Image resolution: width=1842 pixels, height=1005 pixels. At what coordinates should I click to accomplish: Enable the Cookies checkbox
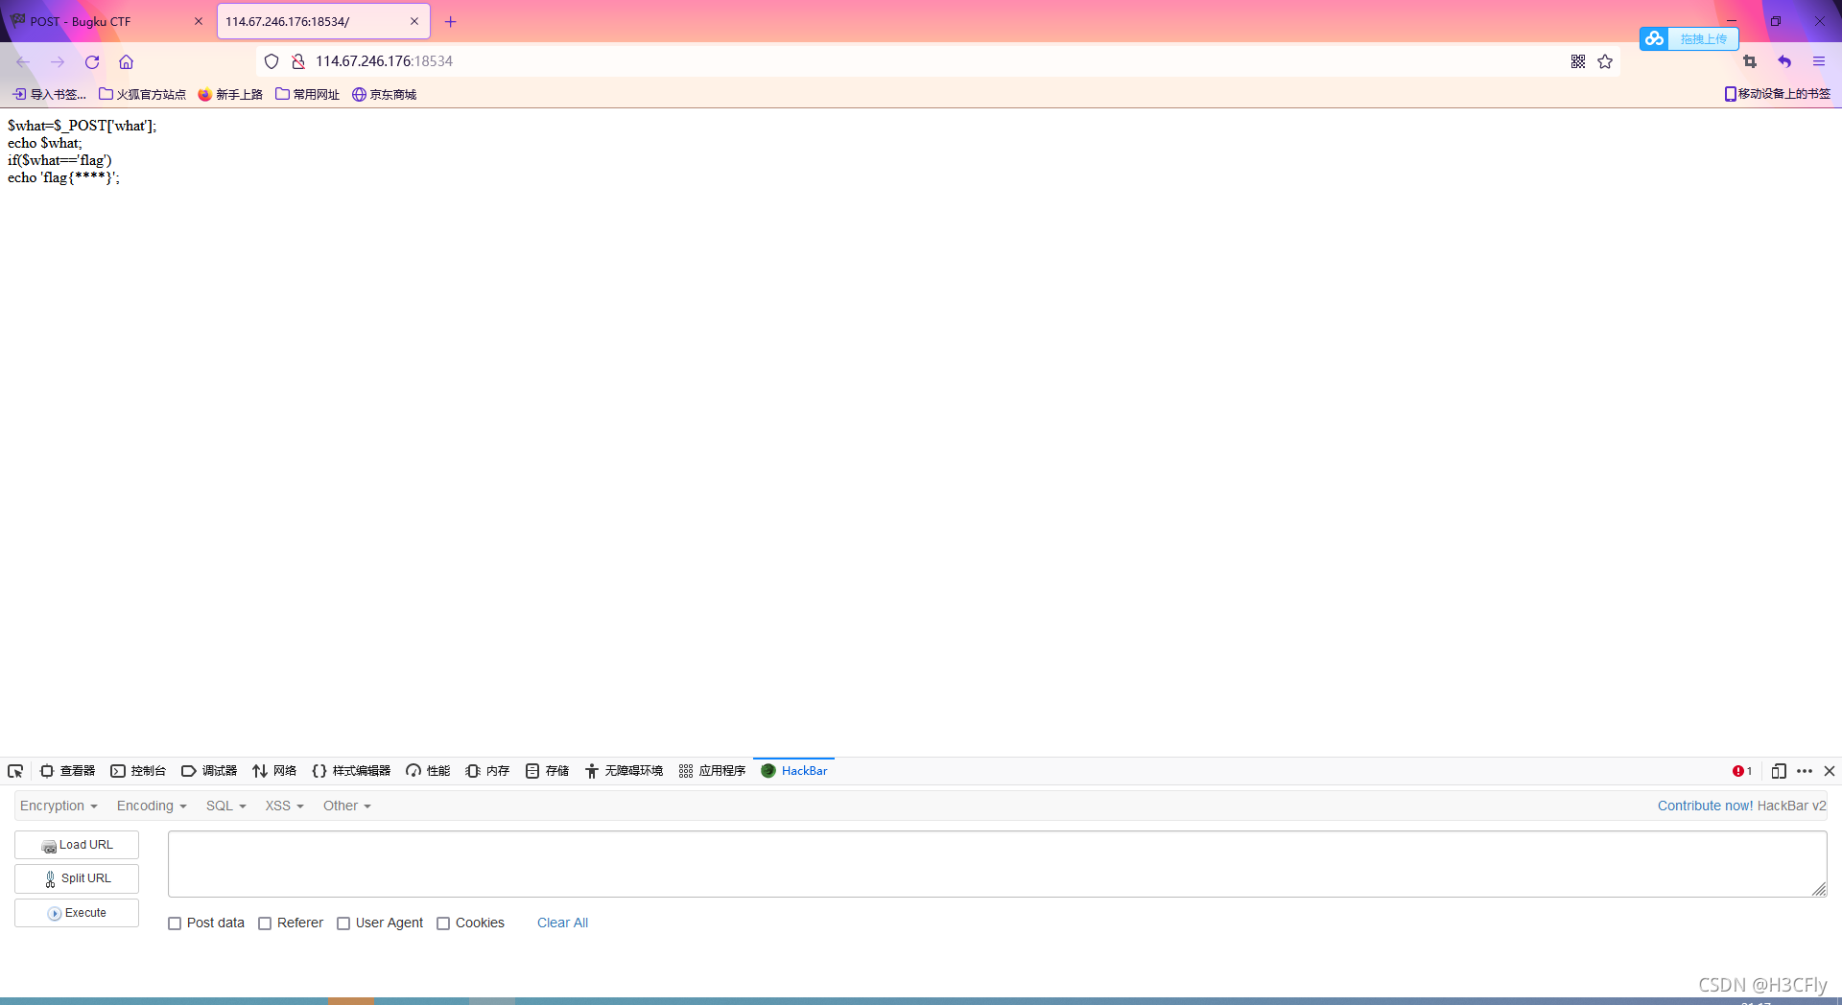443,923
